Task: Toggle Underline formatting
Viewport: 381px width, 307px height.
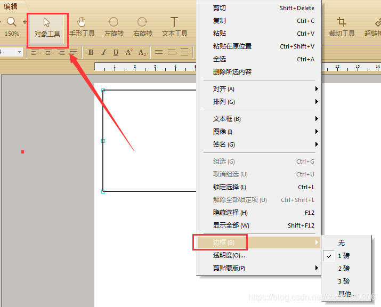Action: [x=116, y=52]
